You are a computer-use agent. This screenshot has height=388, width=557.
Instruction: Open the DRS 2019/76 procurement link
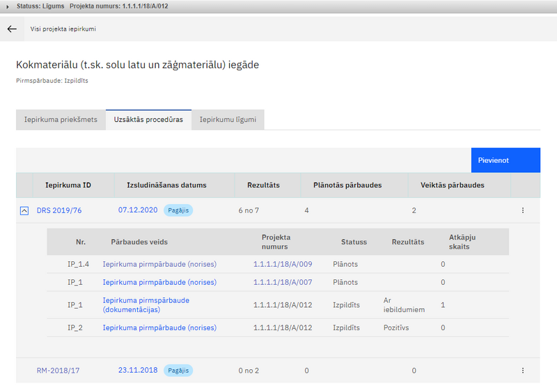[59, 210]
